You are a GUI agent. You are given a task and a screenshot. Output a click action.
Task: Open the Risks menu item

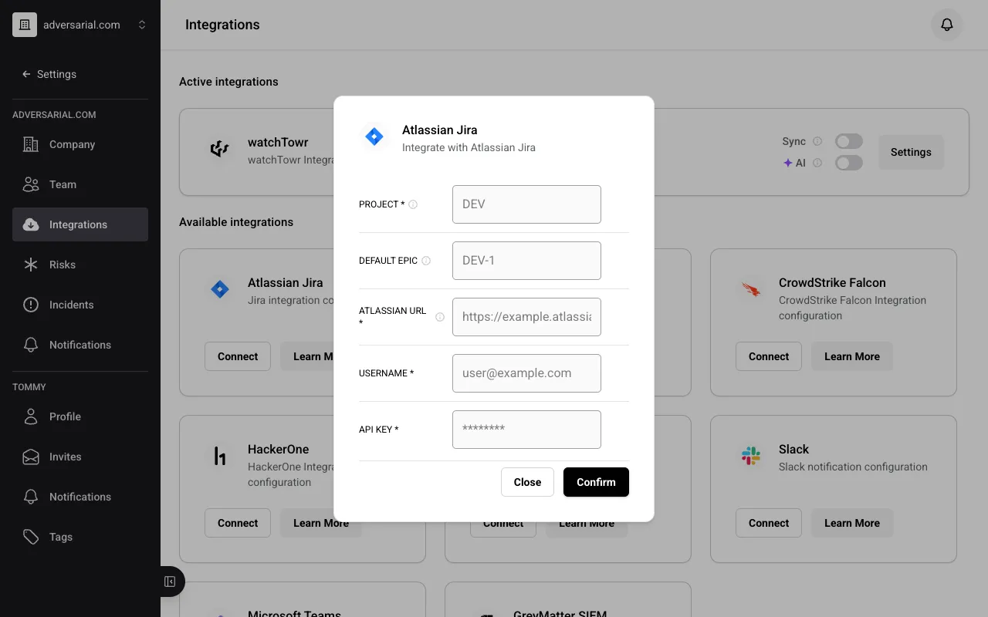[80, 265]
